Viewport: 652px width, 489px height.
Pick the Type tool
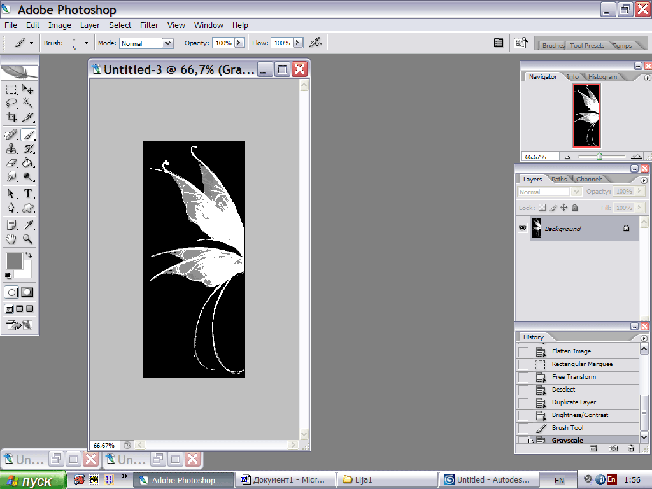pyautogui.click(x=28, y=194)
